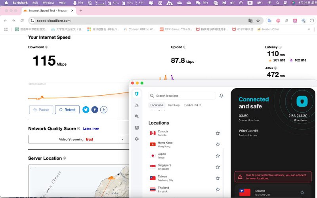This screenshot has width=317, height=198.
Task: Star the connected Taiwan server card
Action: (302, 192)
